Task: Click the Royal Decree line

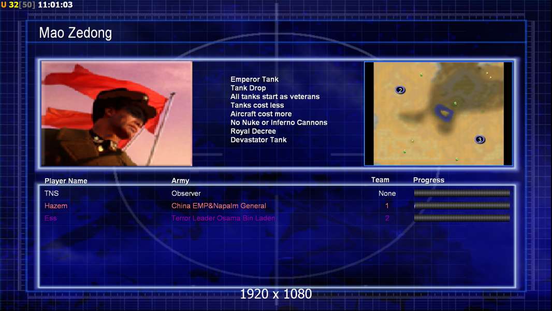Action: coord(253,131)
